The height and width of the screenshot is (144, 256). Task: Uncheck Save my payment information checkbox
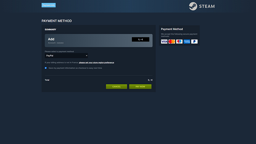pos(46,68)
